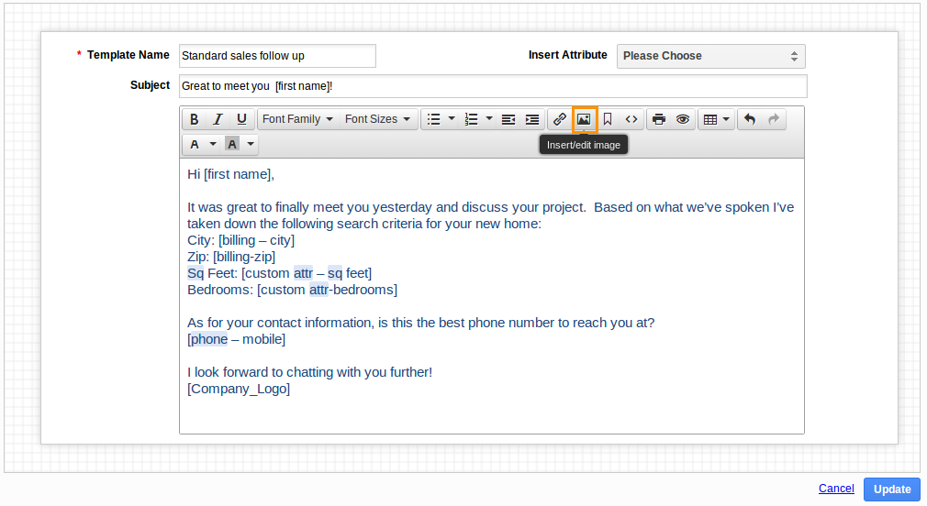The width and height of the screenshot is (927, 506).
Task: Expand the bullet list style arrow
Action: click(x=452, y=119)
